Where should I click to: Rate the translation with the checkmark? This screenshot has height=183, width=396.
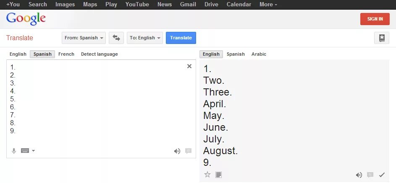point(382,175)
